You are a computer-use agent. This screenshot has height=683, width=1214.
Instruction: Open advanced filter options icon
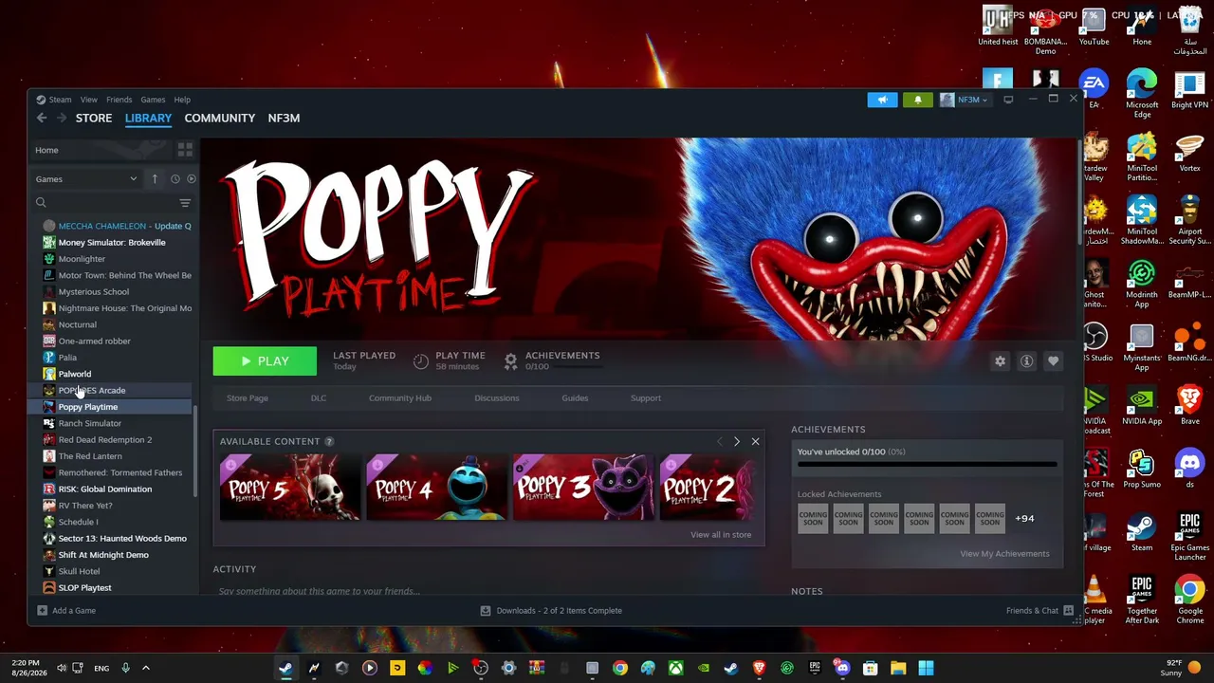pos(185,202)
